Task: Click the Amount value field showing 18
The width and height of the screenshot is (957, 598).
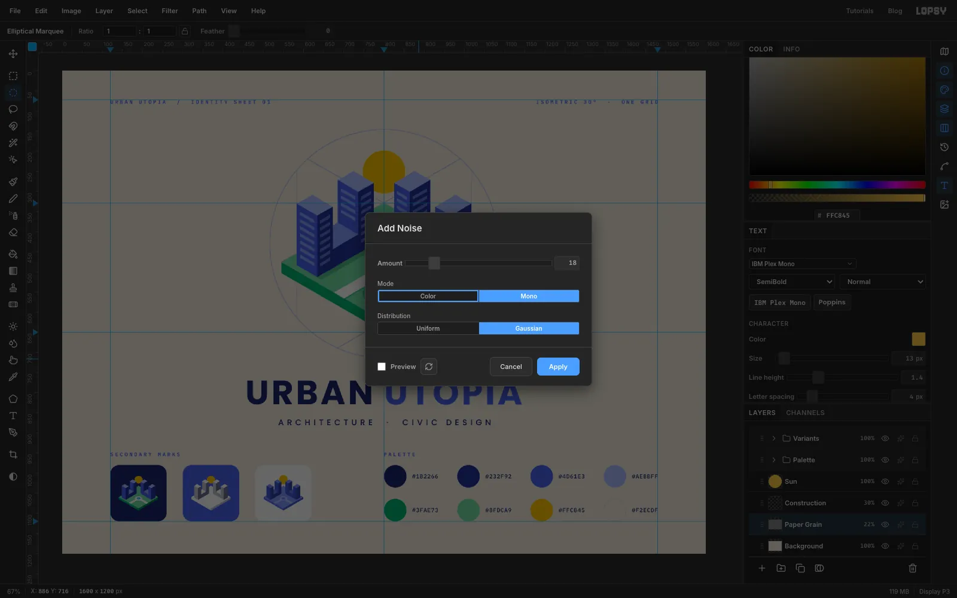Action: 567,263
